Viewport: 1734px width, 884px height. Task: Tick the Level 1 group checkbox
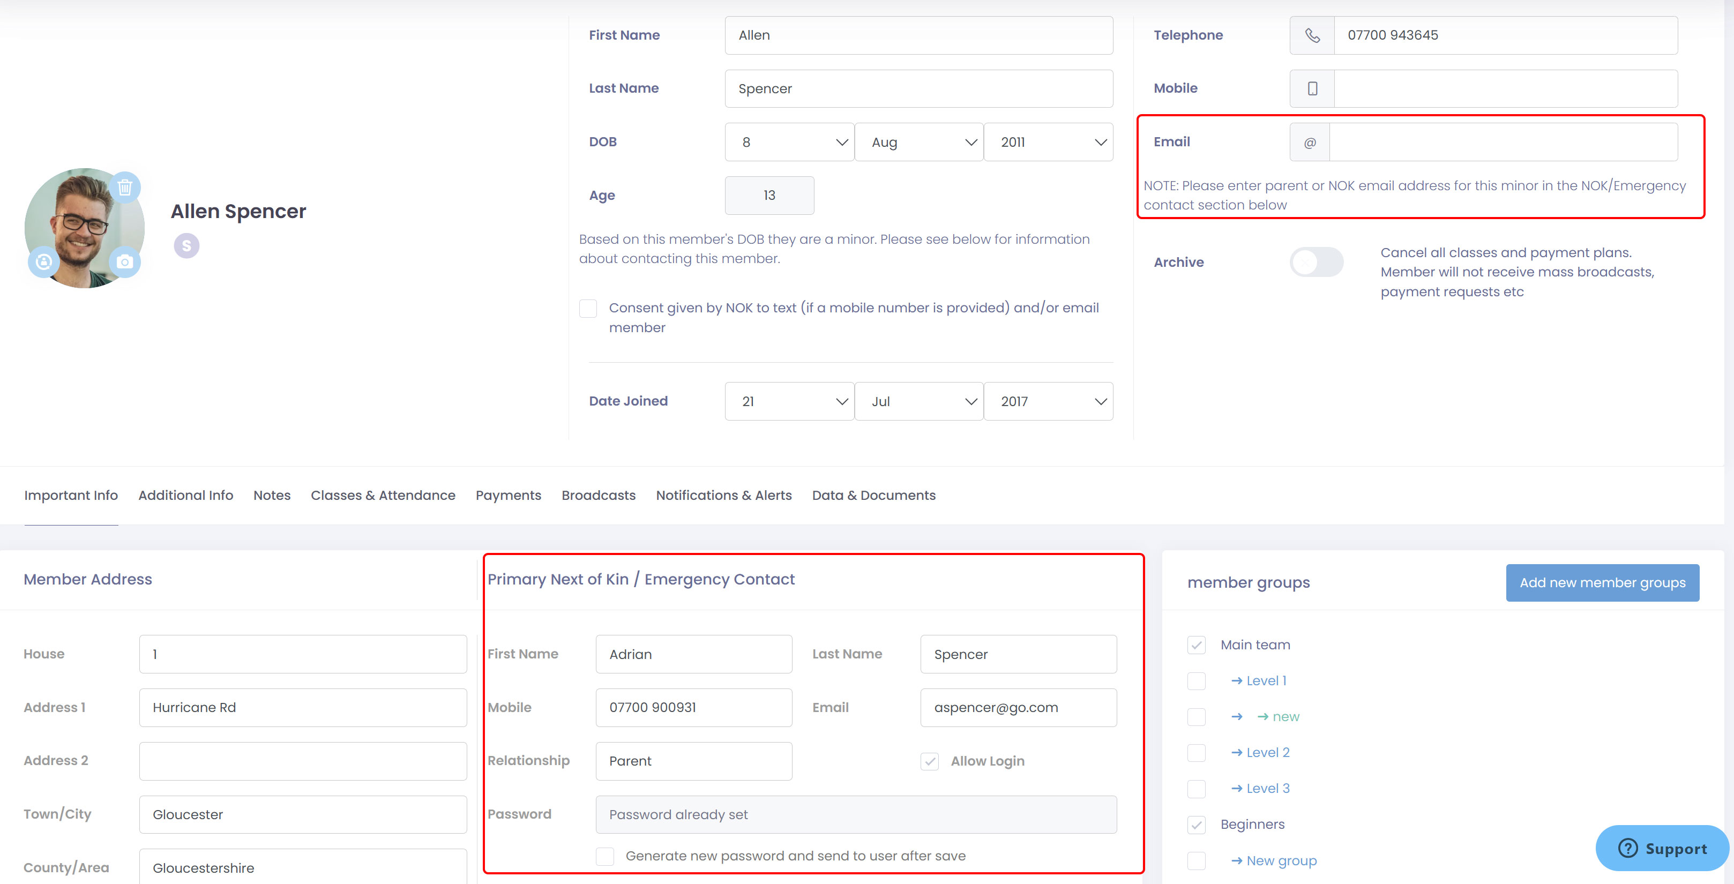[1196, 680]
